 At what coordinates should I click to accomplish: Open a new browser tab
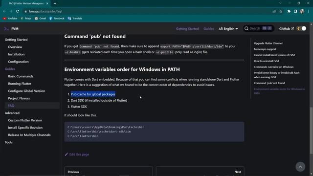(55, 3)
